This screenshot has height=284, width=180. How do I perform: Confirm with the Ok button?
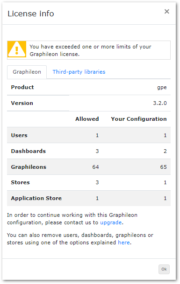[164, 269]
